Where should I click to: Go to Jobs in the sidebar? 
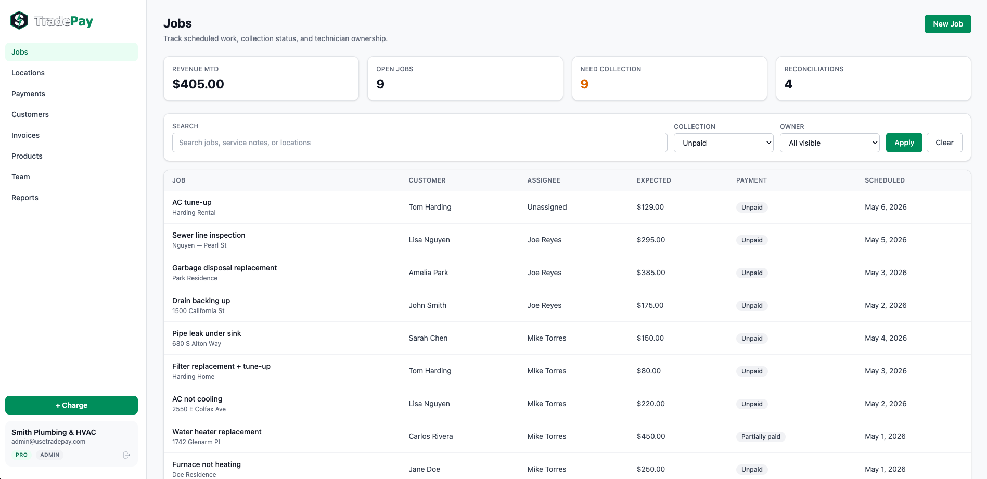(71, 52)
